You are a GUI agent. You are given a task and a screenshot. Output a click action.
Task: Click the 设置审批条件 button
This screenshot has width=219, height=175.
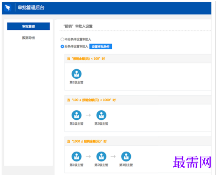(101, 47)
